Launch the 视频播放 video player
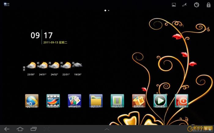214x133 pixels. click(160, 101)
